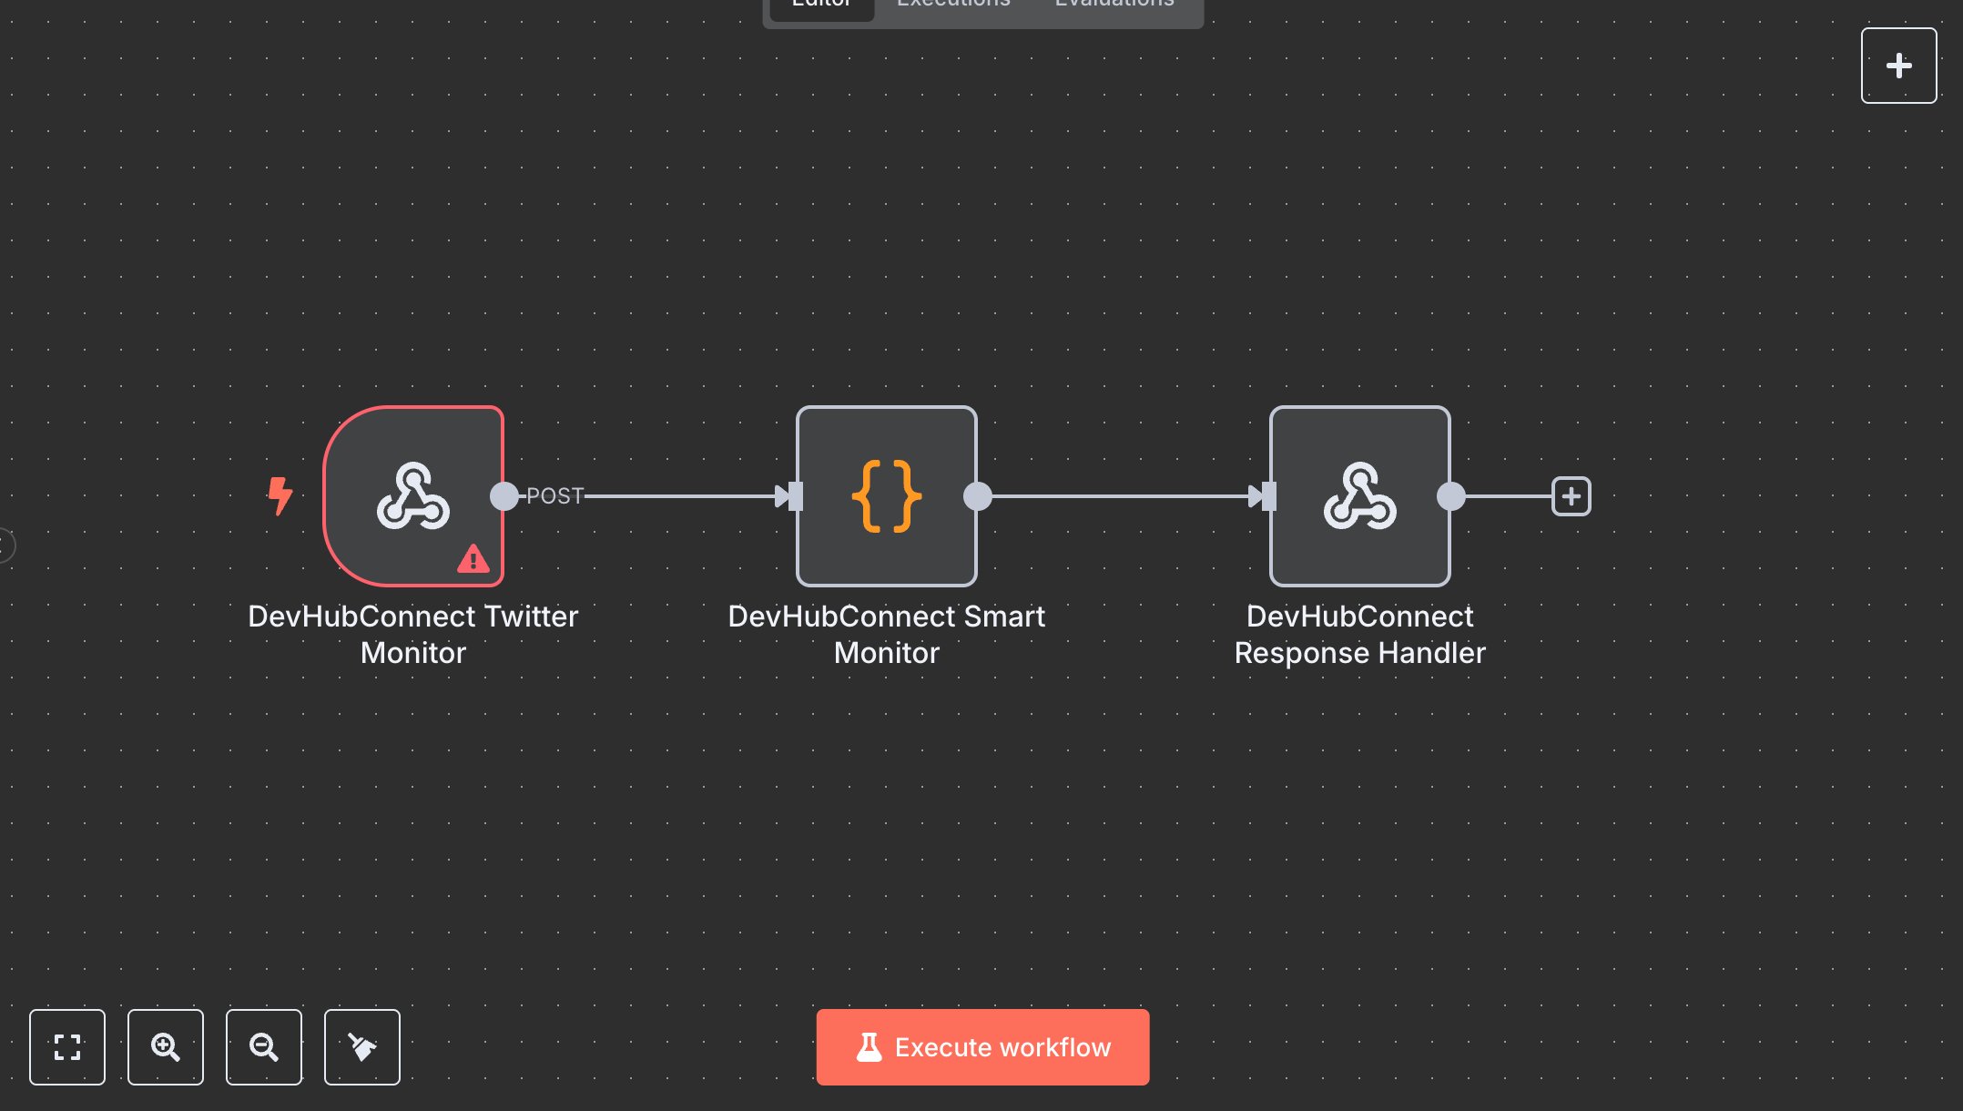Image resolution: width=1963 pixels, height=1111 pixels.
Task: Zoom out on the canvas
Action: coord(264,1047)
